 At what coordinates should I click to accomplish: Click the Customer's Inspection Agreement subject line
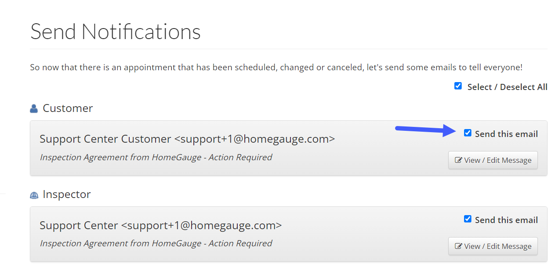pos(156,157)
